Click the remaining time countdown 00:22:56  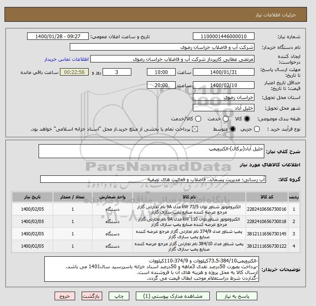[74, 72]
